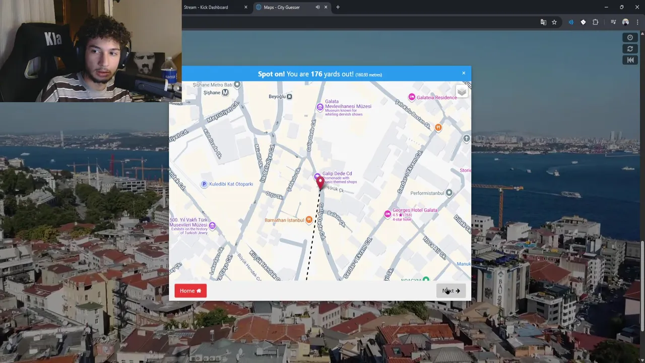
Task: Click the Galateia Residence label
Action: pyautogui.click(x=437, y=97)
